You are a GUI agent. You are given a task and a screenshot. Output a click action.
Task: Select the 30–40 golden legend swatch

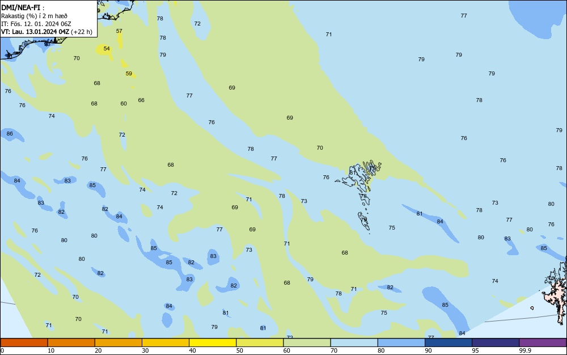click(166, 343)
